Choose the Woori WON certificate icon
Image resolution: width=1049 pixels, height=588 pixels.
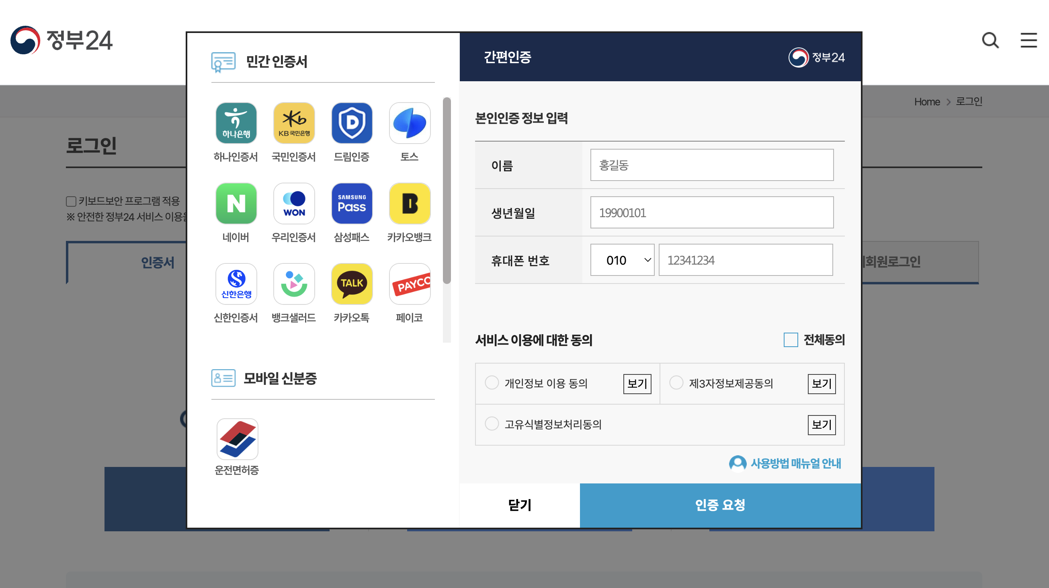[x=294, y=204]
